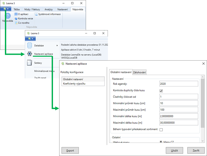
Task: Click the Kontrola verze icon
Action: point(16,19)
